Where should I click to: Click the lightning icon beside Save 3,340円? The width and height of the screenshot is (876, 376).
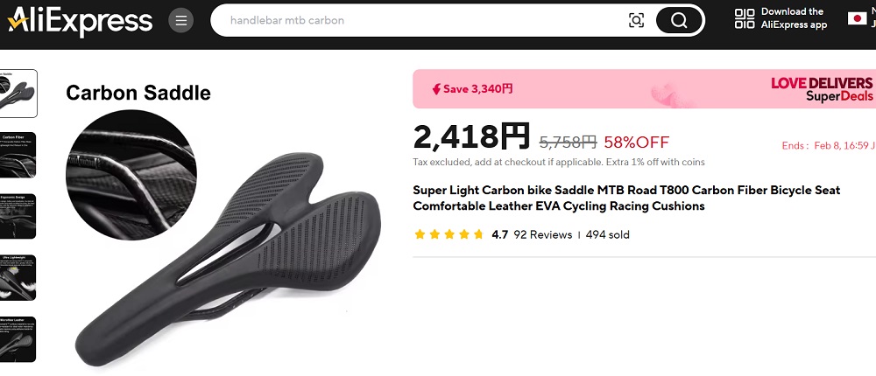(436, 88)
